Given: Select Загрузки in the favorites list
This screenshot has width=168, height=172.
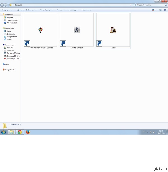Looking at the screenshot, I should (10, 17).
